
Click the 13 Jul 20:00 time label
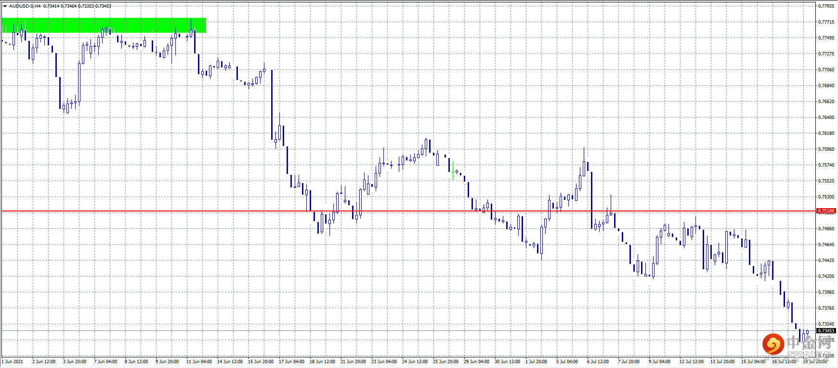[722, 362]
